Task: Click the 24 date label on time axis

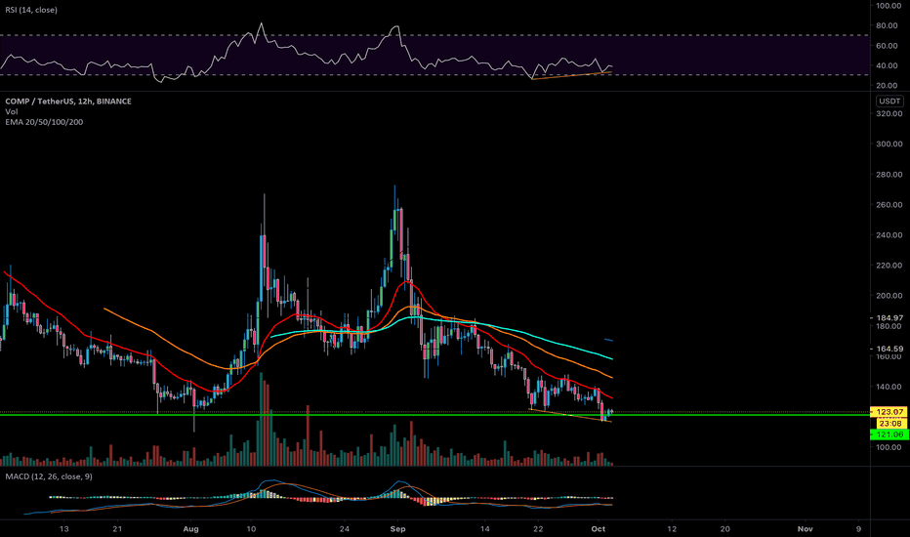Action: (x=345, y=529)
